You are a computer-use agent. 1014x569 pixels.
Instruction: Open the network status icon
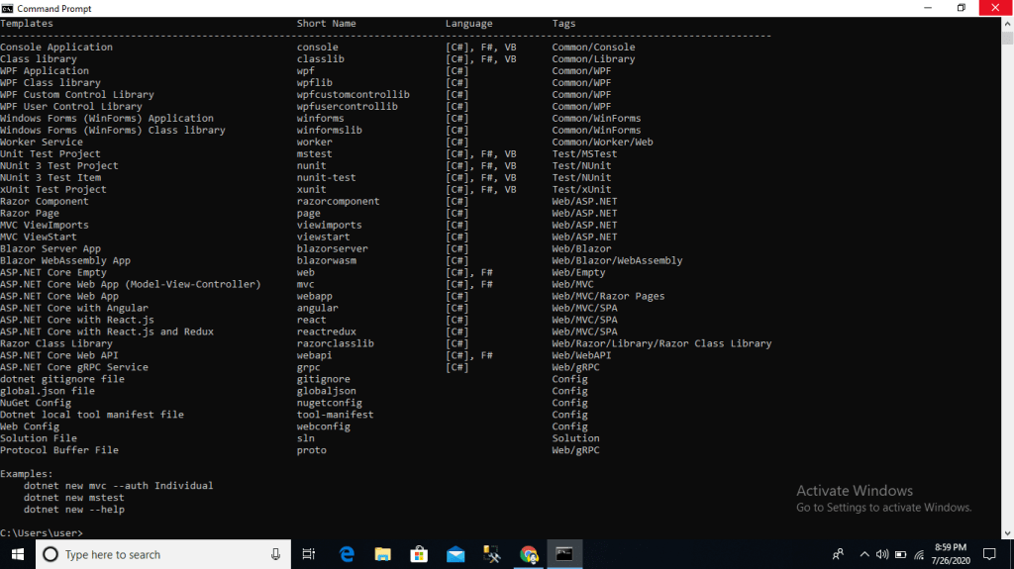(918, 554)
